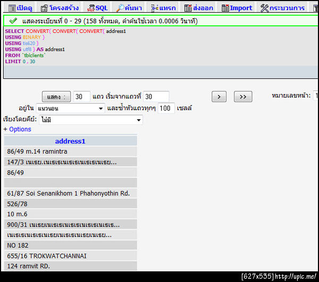Click the cell 124 ramvit RD.
The height and width of the screenshot is (282, 319).
coord(70,266)
